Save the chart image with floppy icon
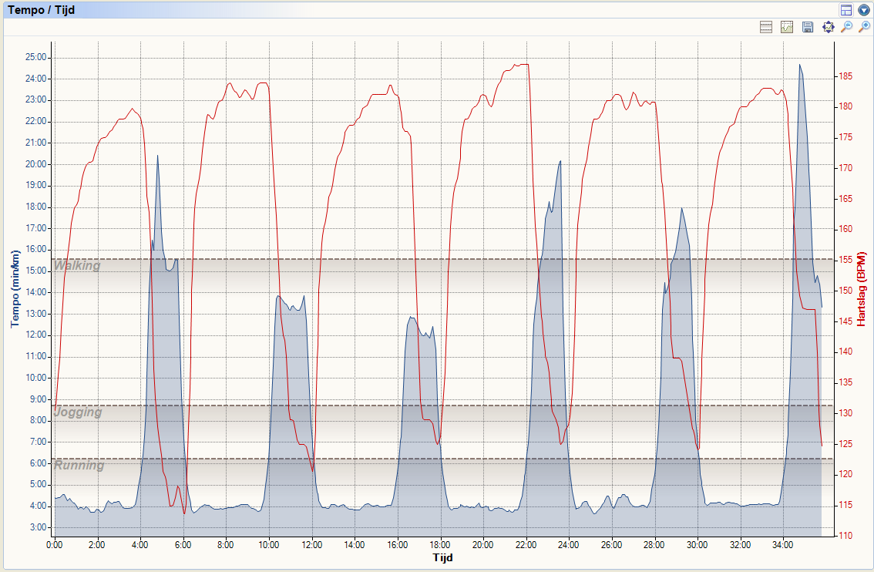The height and width of the screenshot is (572, 874). [808, 27]
